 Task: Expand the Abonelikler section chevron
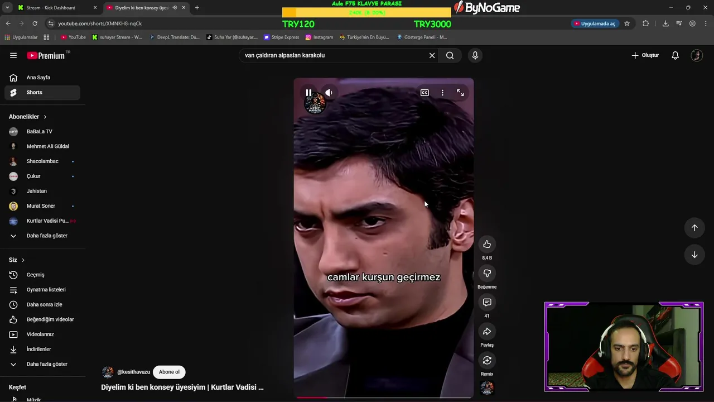click(x=45, y=117)
